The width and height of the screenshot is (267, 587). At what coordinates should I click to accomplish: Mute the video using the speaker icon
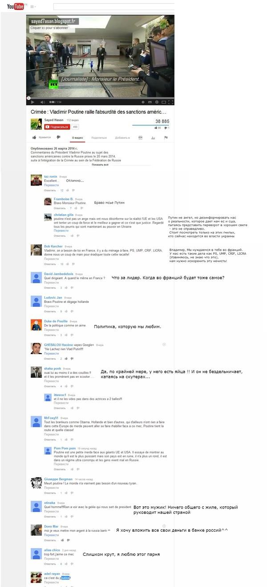[x=43, y=102]
